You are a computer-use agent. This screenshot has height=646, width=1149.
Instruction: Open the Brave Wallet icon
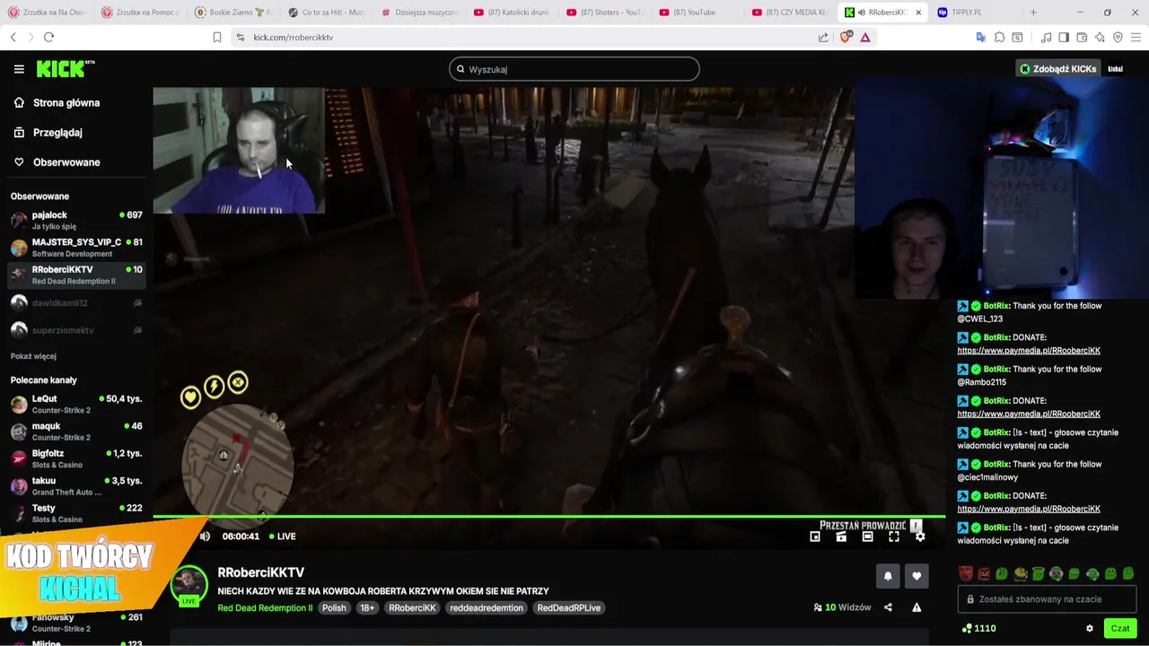click(1082, 37)
